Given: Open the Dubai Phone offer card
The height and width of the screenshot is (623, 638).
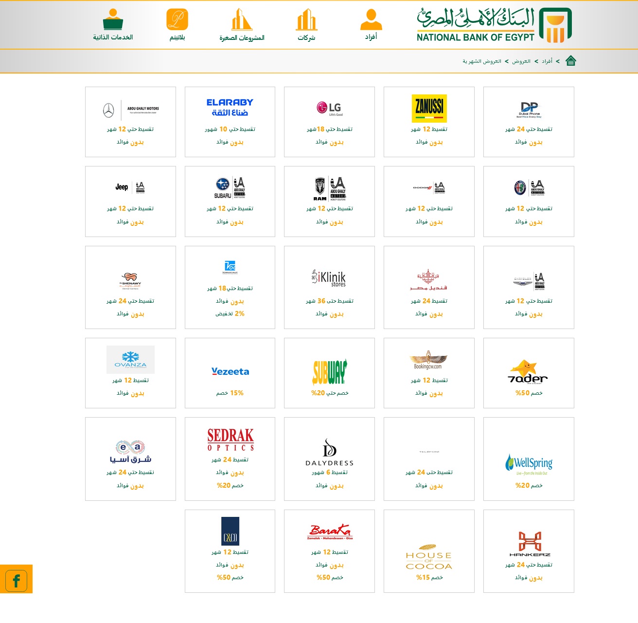Looking at the screenshot, I should [x=529, y=122].
